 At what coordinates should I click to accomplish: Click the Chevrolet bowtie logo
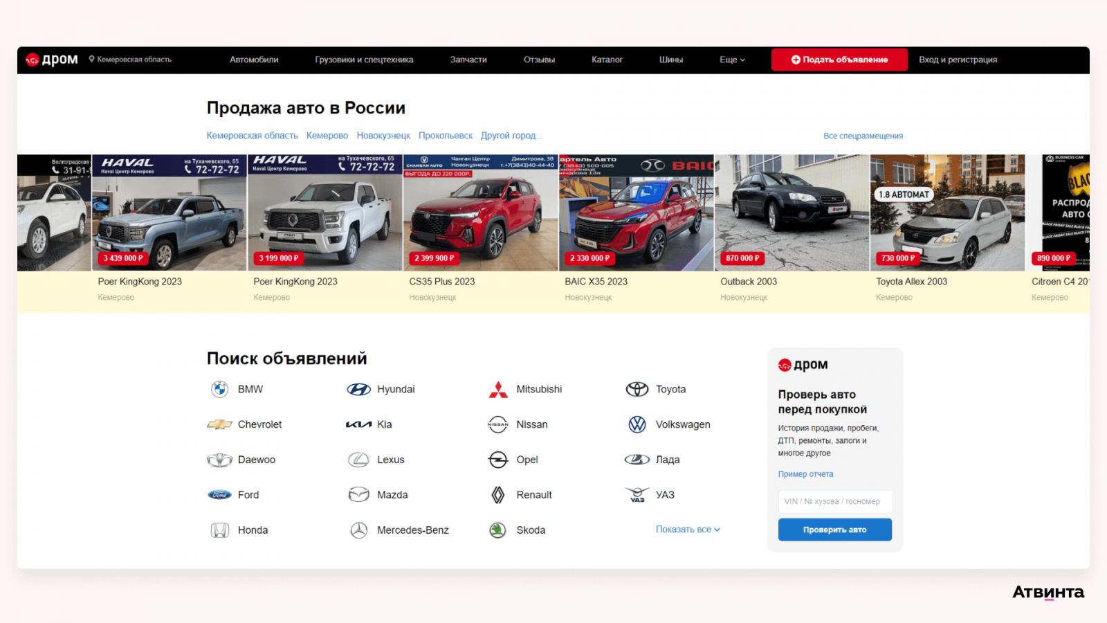[220, 424]
